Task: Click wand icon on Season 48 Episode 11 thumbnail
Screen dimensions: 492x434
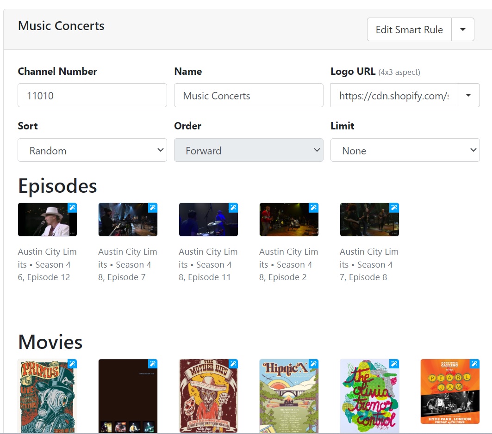Action: (x=233, y=208)
